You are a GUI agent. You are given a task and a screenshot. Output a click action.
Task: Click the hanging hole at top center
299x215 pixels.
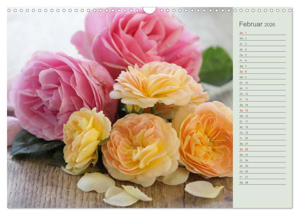[150, 9]
